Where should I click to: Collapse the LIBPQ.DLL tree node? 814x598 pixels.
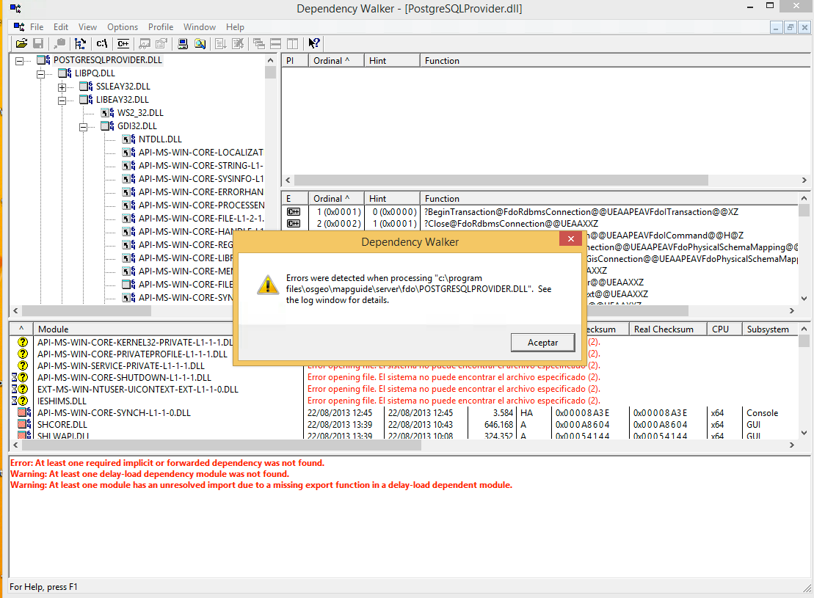click(x=40, y=74)
